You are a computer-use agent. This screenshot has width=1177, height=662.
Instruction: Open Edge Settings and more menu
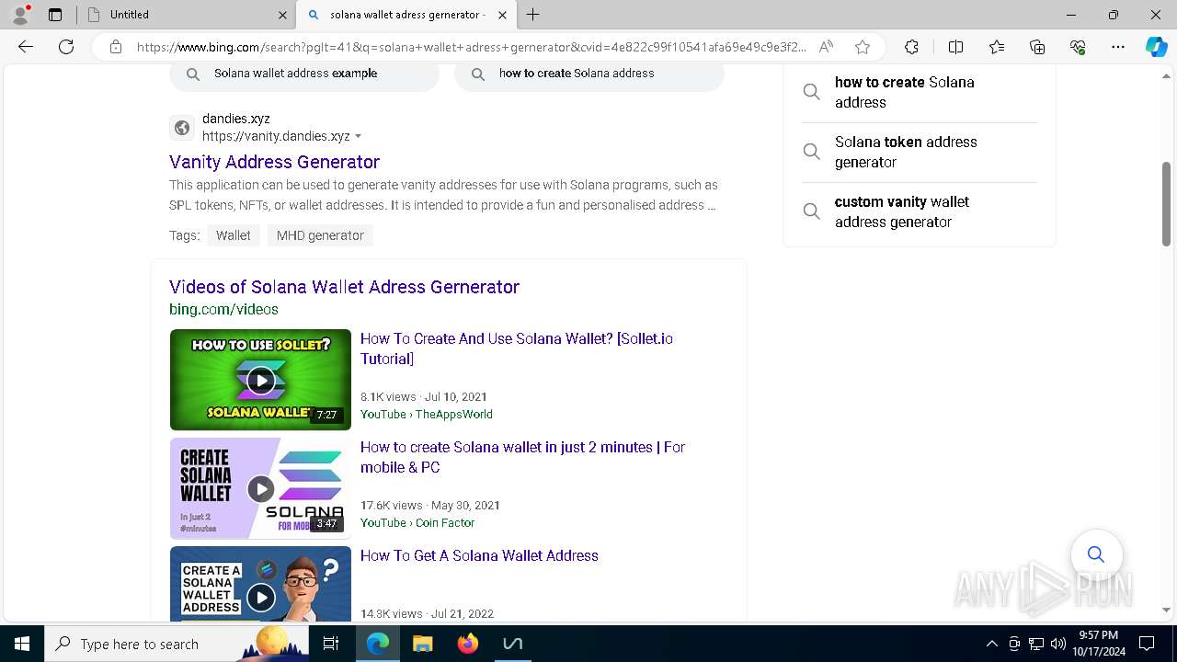point(1118,47)
